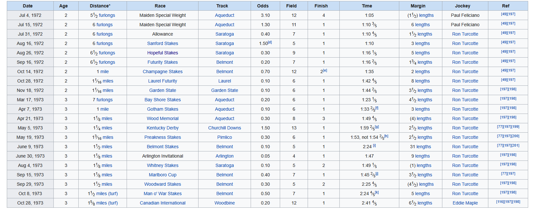This screenshot has height=210, width=534.
Task: Open Saratoga track link in Jul 31, 1972 row
Action: coord(224,34)
